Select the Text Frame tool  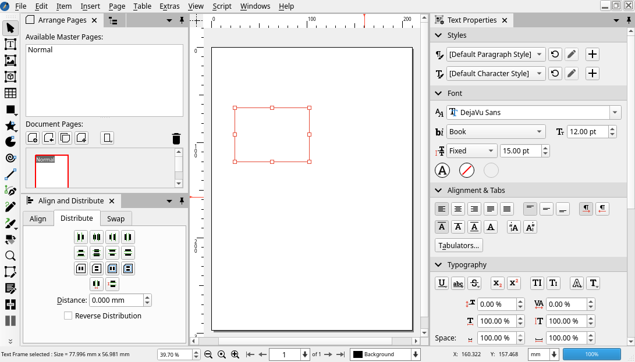[x=10, y=44]
